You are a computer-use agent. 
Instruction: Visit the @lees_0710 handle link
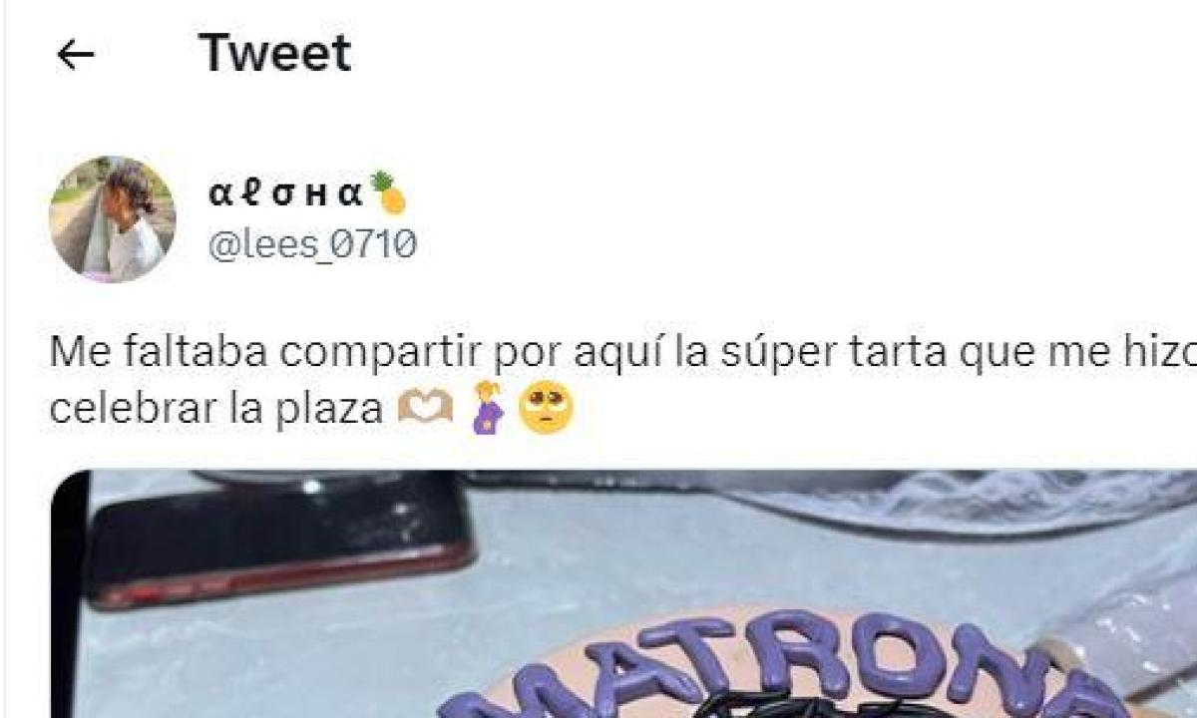312,244
